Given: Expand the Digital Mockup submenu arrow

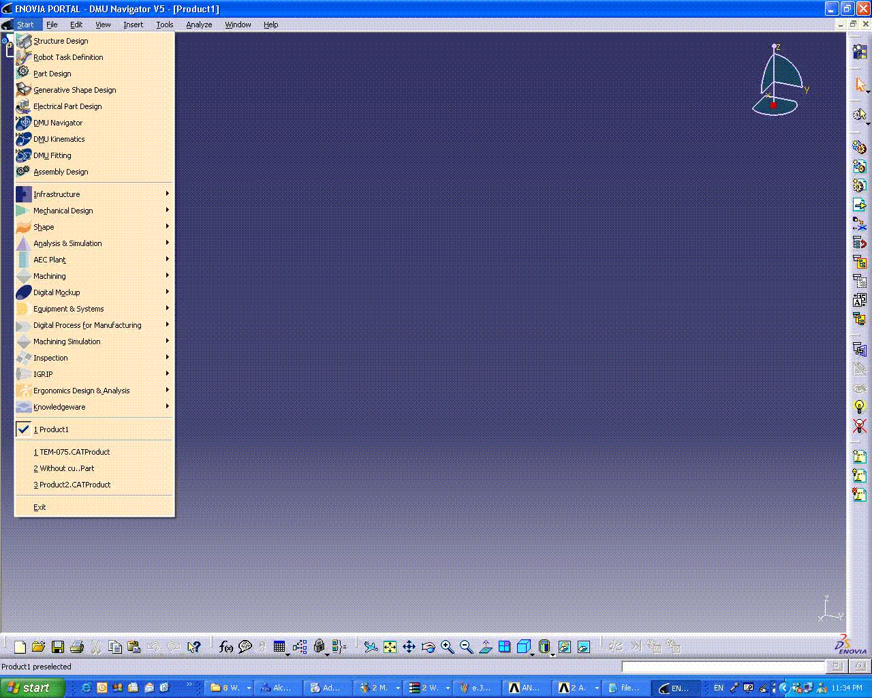Looking at the screenshot, I should pos(167,292).
